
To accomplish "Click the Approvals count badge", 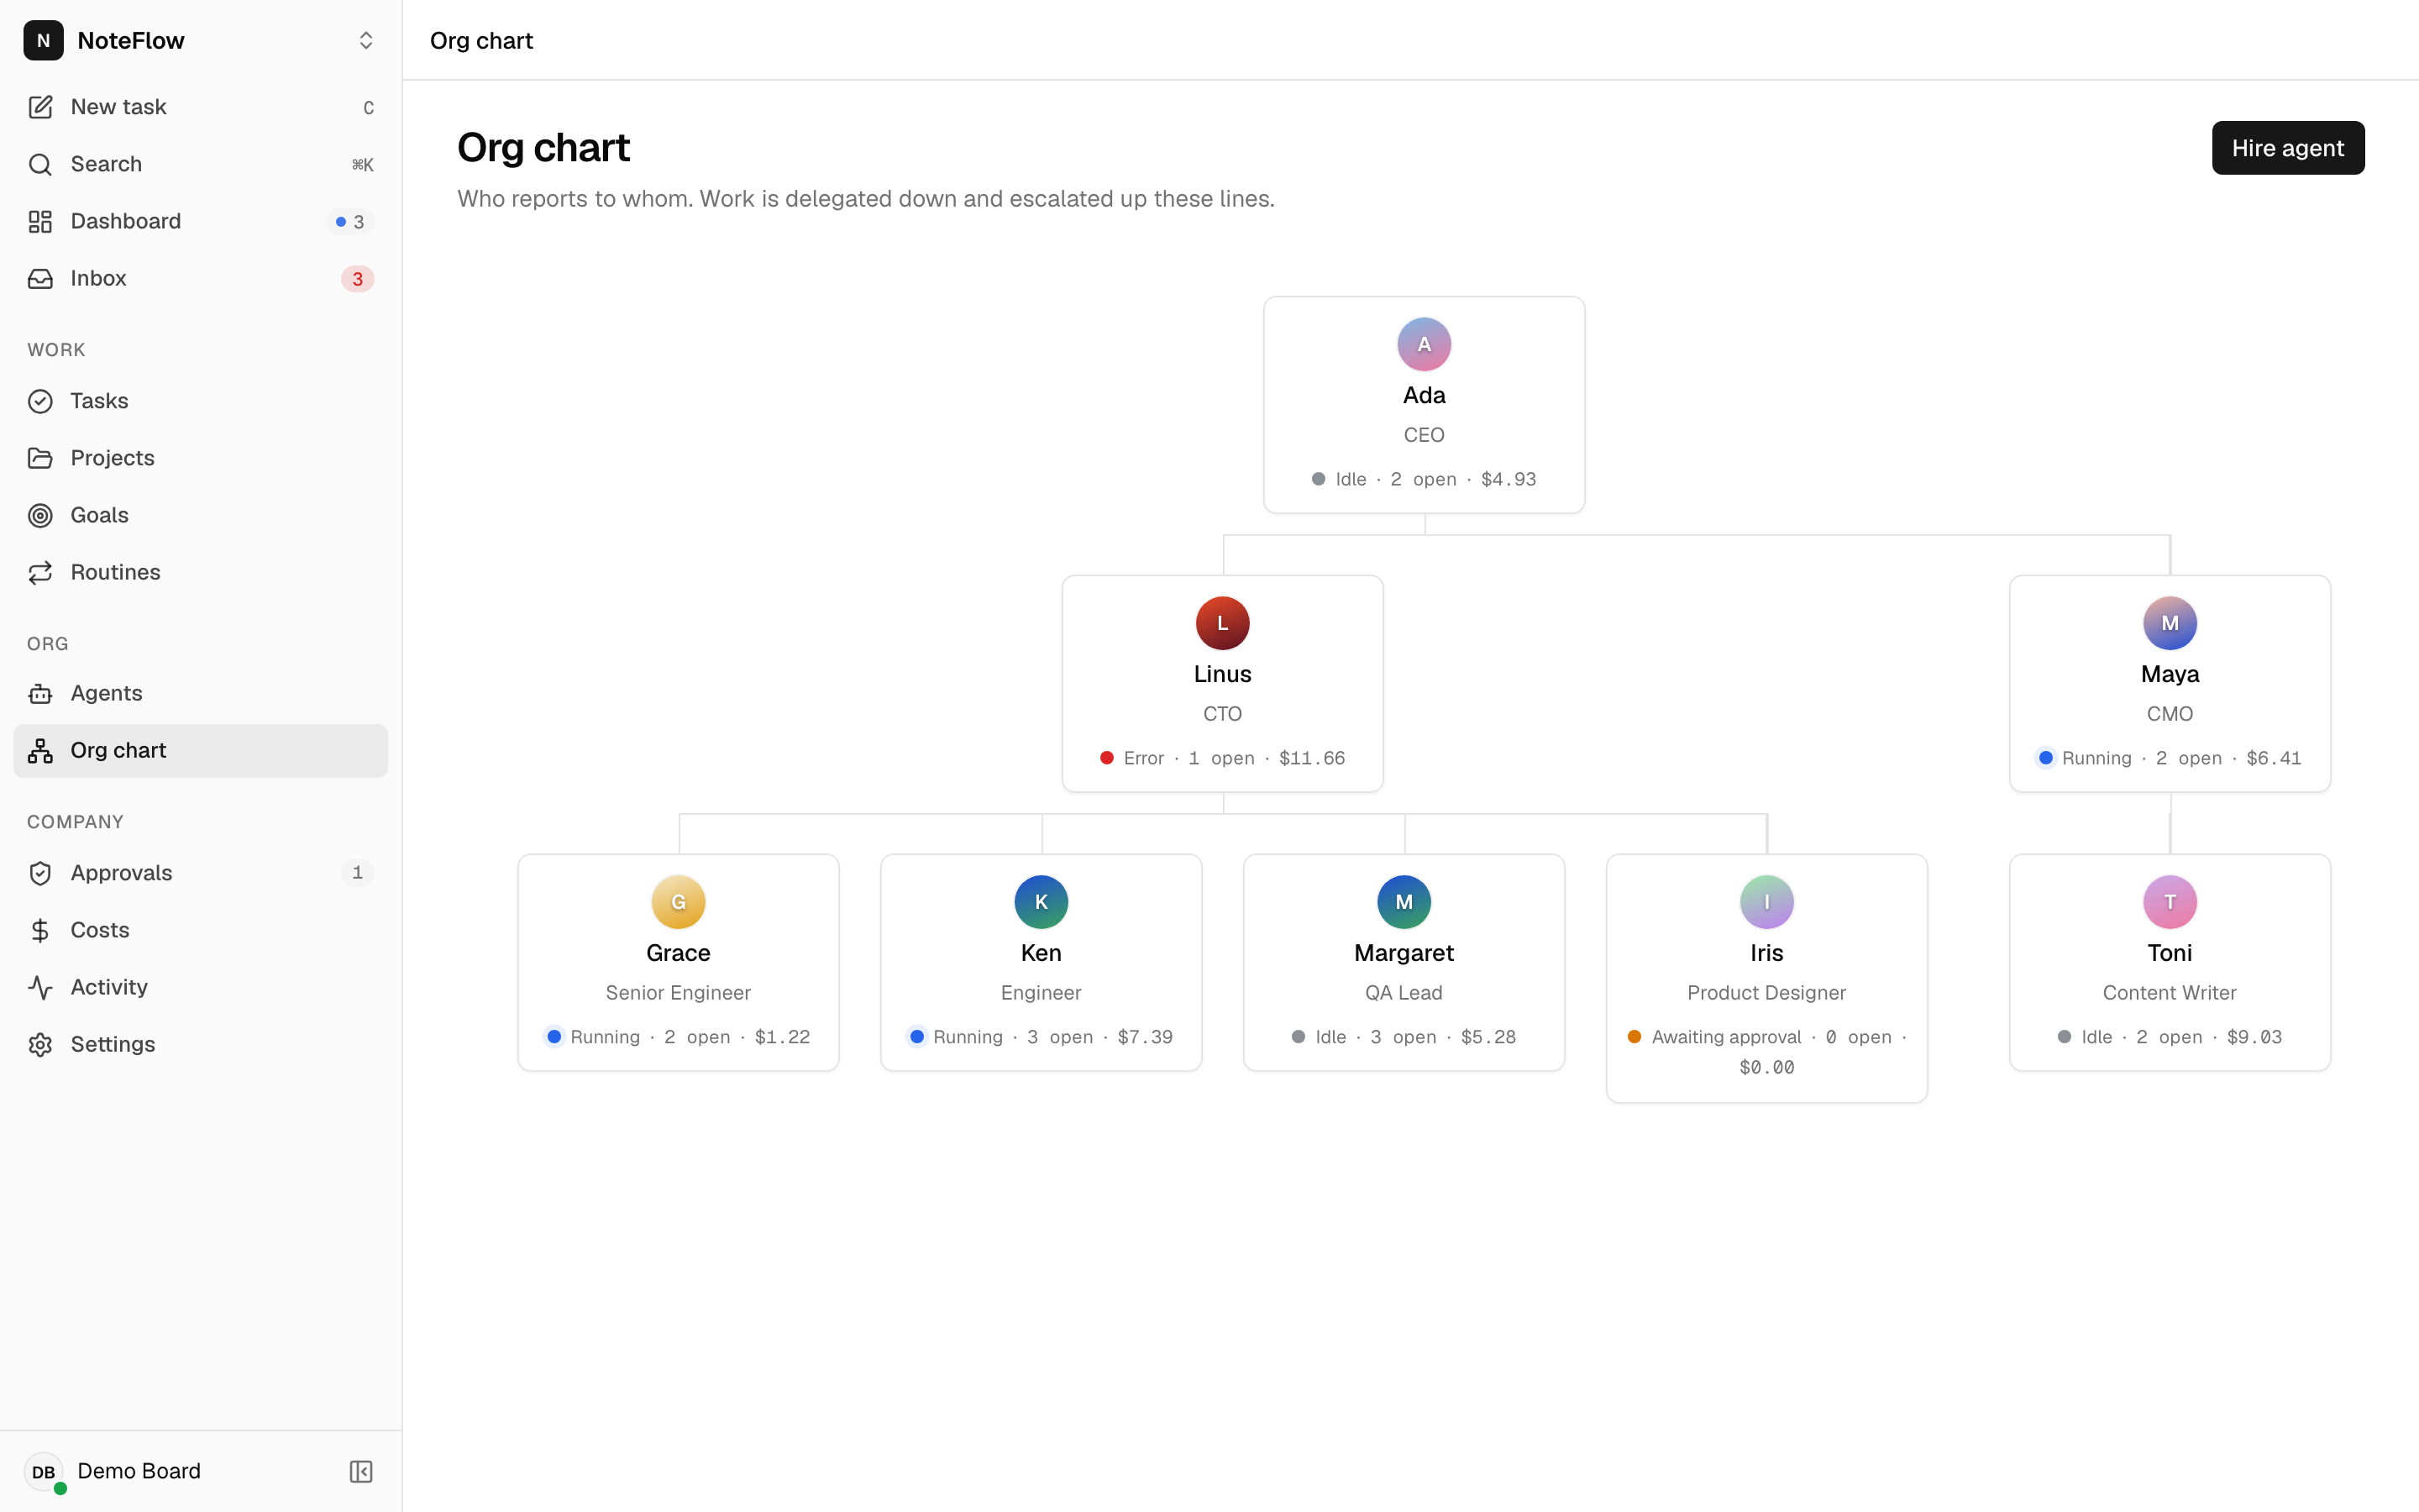I will pyautogui.click(x=357, y=873).
